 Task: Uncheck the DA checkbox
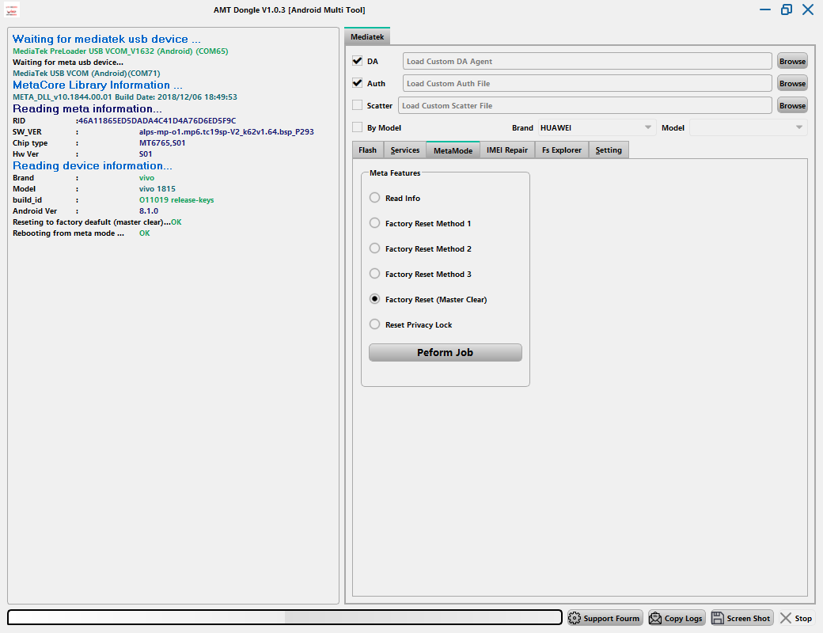point(358,61)
